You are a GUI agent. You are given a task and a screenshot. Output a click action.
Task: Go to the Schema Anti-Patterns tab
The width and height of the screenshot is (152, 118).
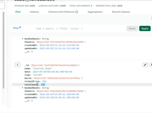point(61,12)
